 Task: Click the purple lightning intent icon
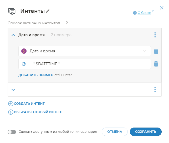click(24, 51)
